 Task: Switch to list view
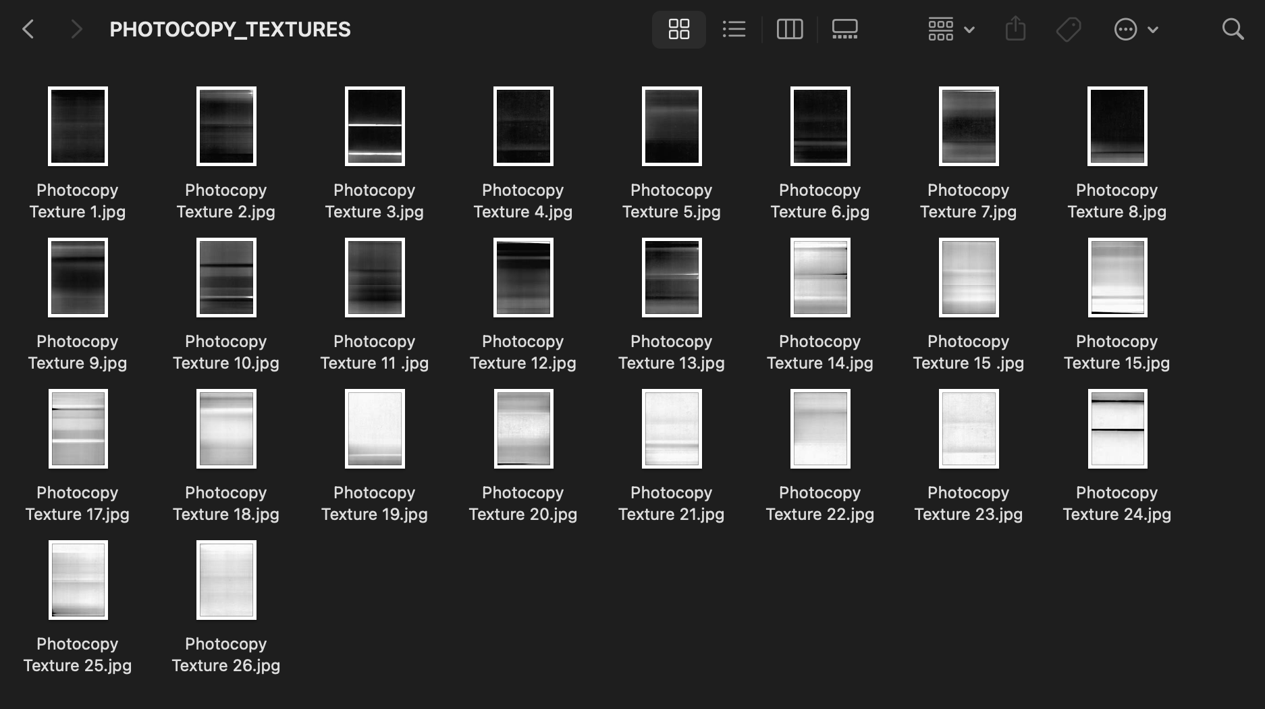click(x=734, y=29)
